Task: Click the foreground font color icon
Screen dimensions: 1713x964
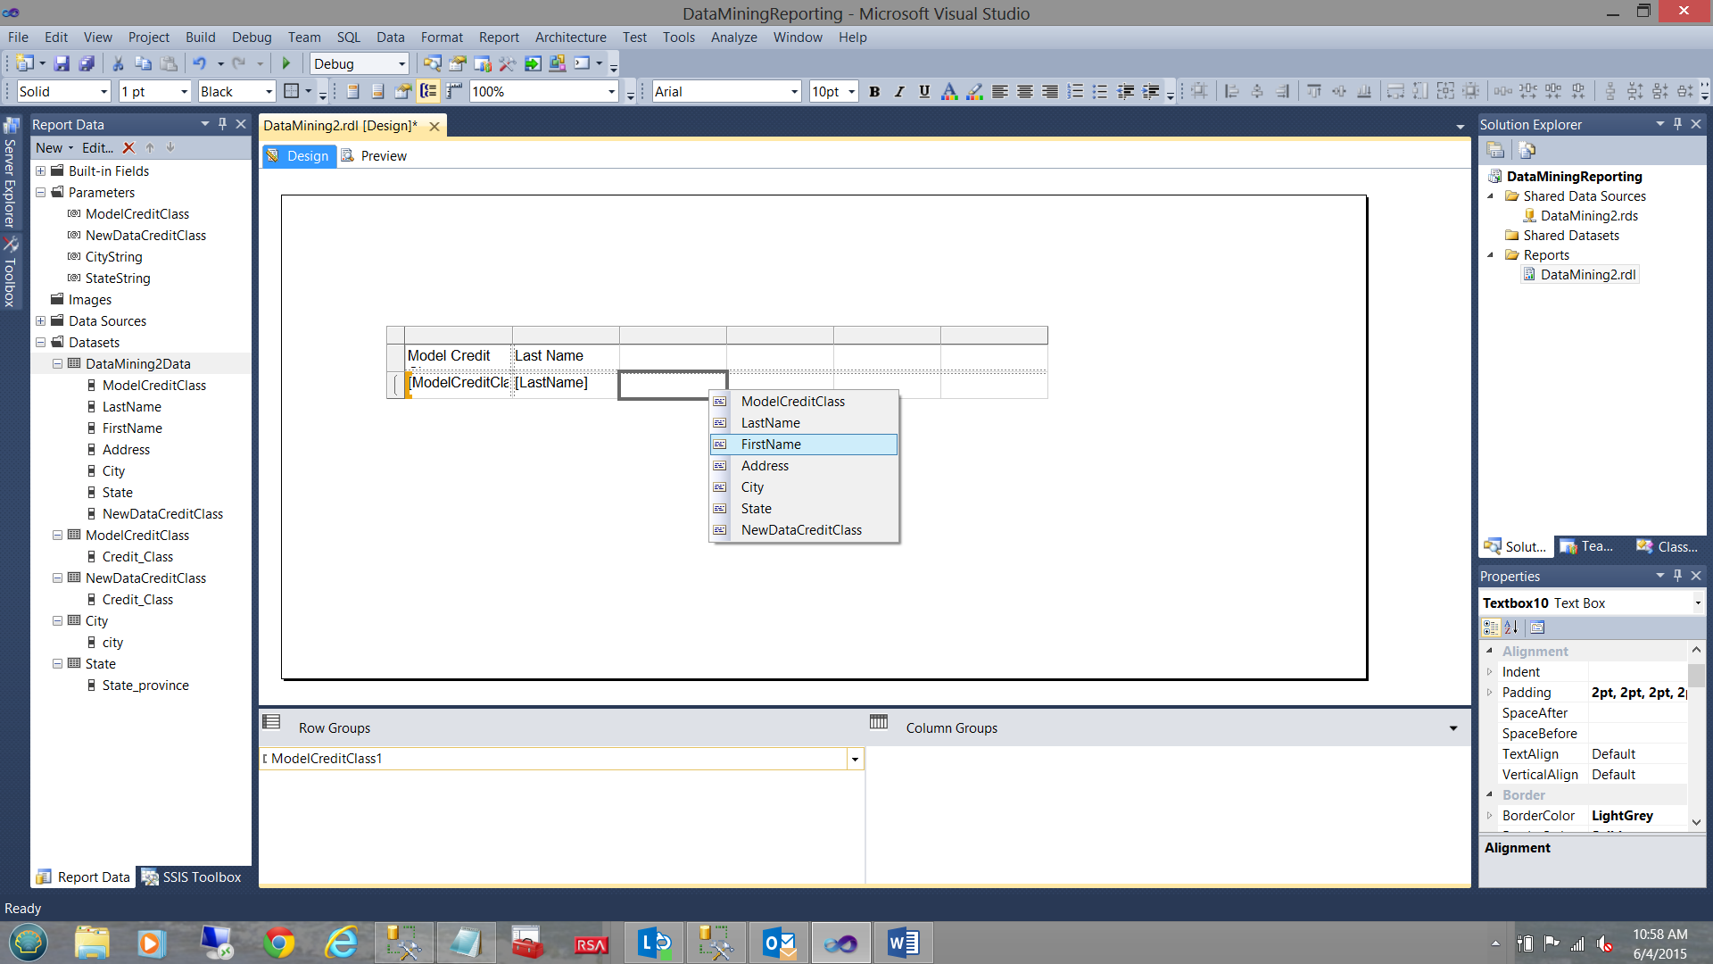Action: pos(949,91)
